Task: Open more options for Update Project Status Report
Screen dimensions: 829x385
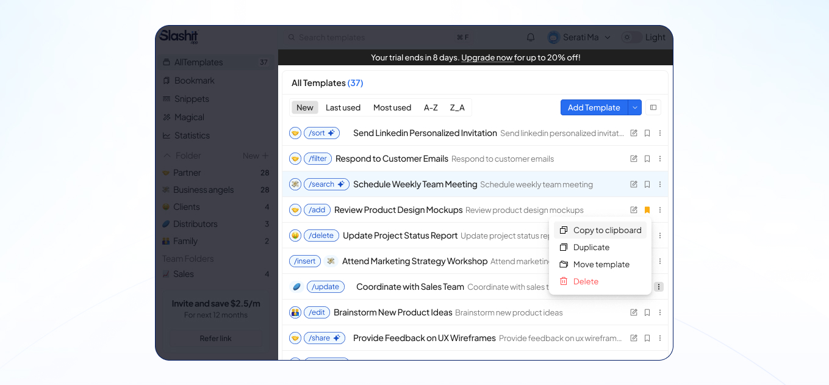Action: click(x=660, y=236)
